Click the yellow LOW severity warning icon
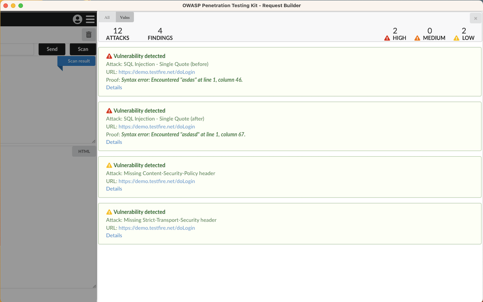The height and width of the screenshot is (302, 483). click(456, 38)
